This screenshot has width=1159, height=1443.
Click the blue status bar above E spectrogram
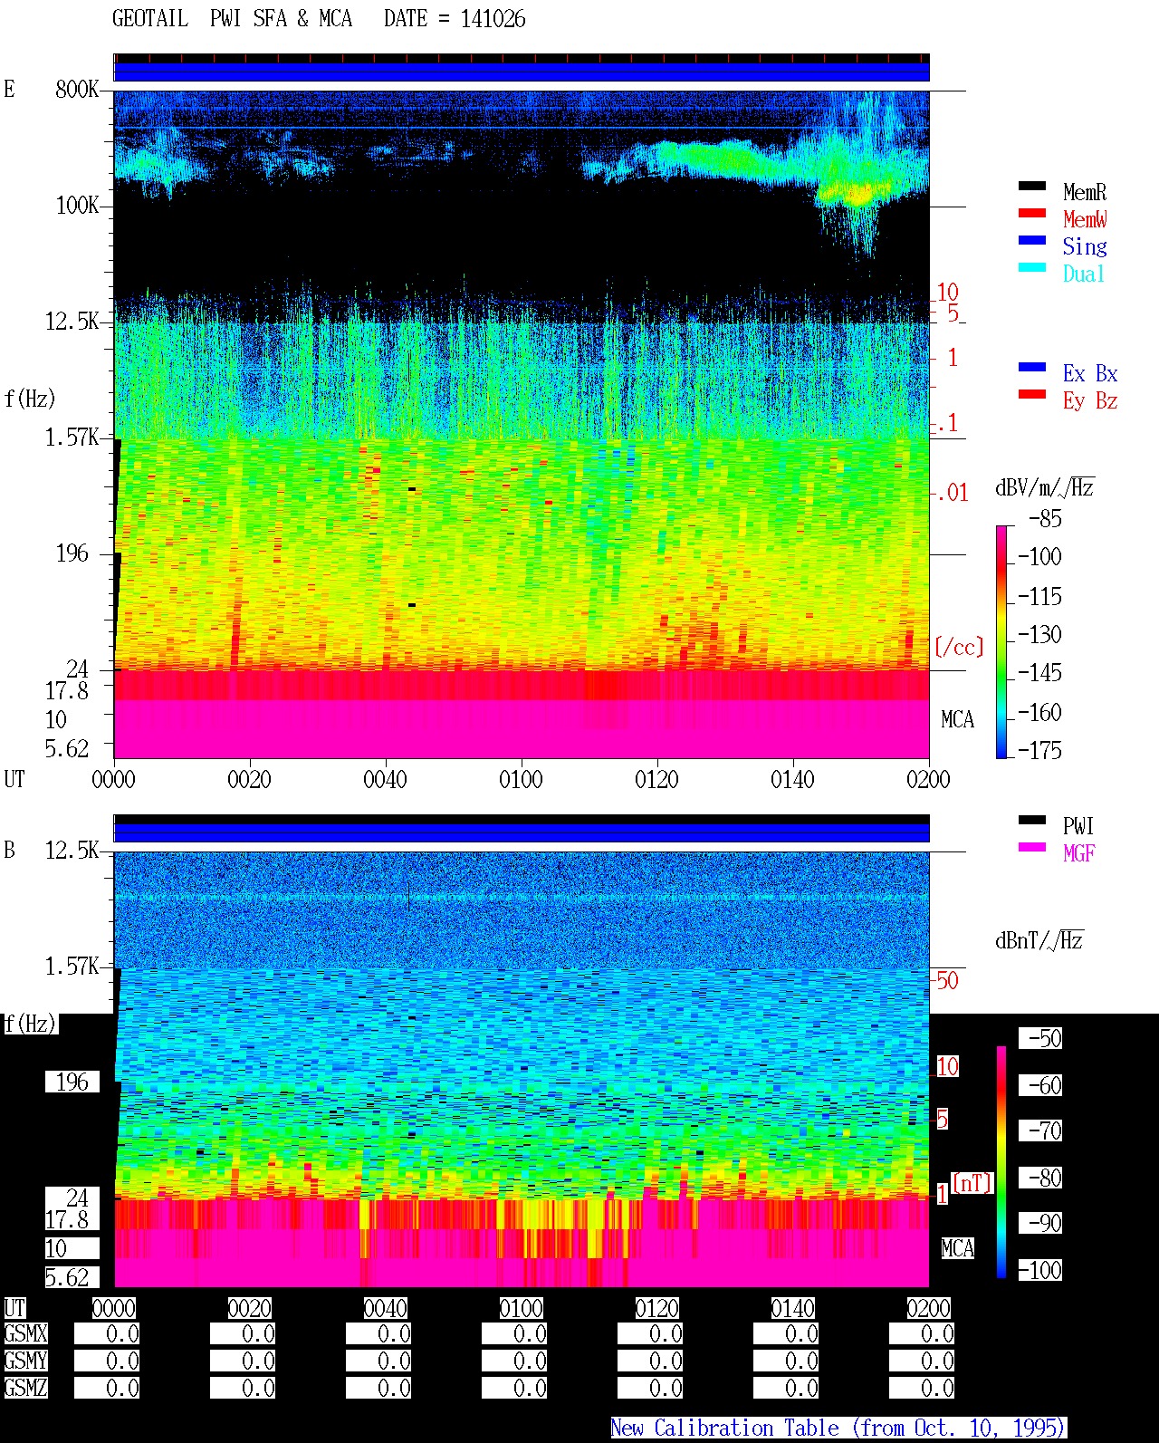(x=522, y=72)
